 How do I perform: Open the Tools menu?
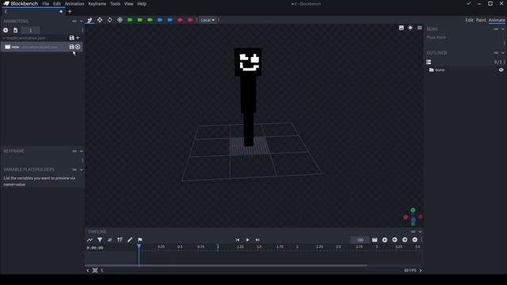(115, 4)
